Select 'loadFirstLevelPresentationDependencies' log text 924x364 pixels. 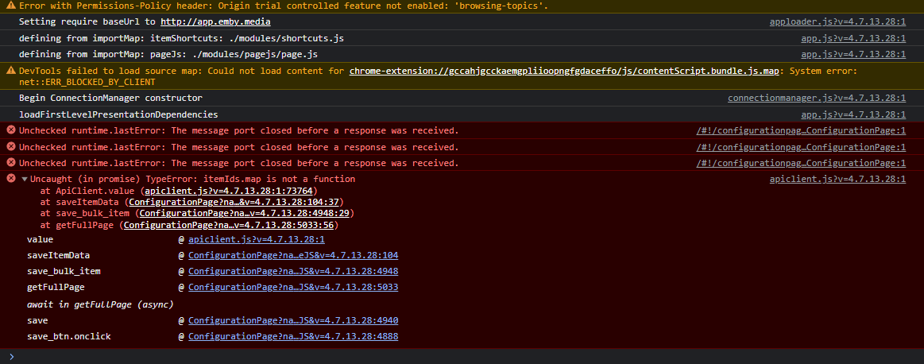118,114
